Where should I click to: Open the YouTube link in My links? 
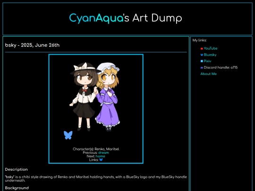[211, 49]
